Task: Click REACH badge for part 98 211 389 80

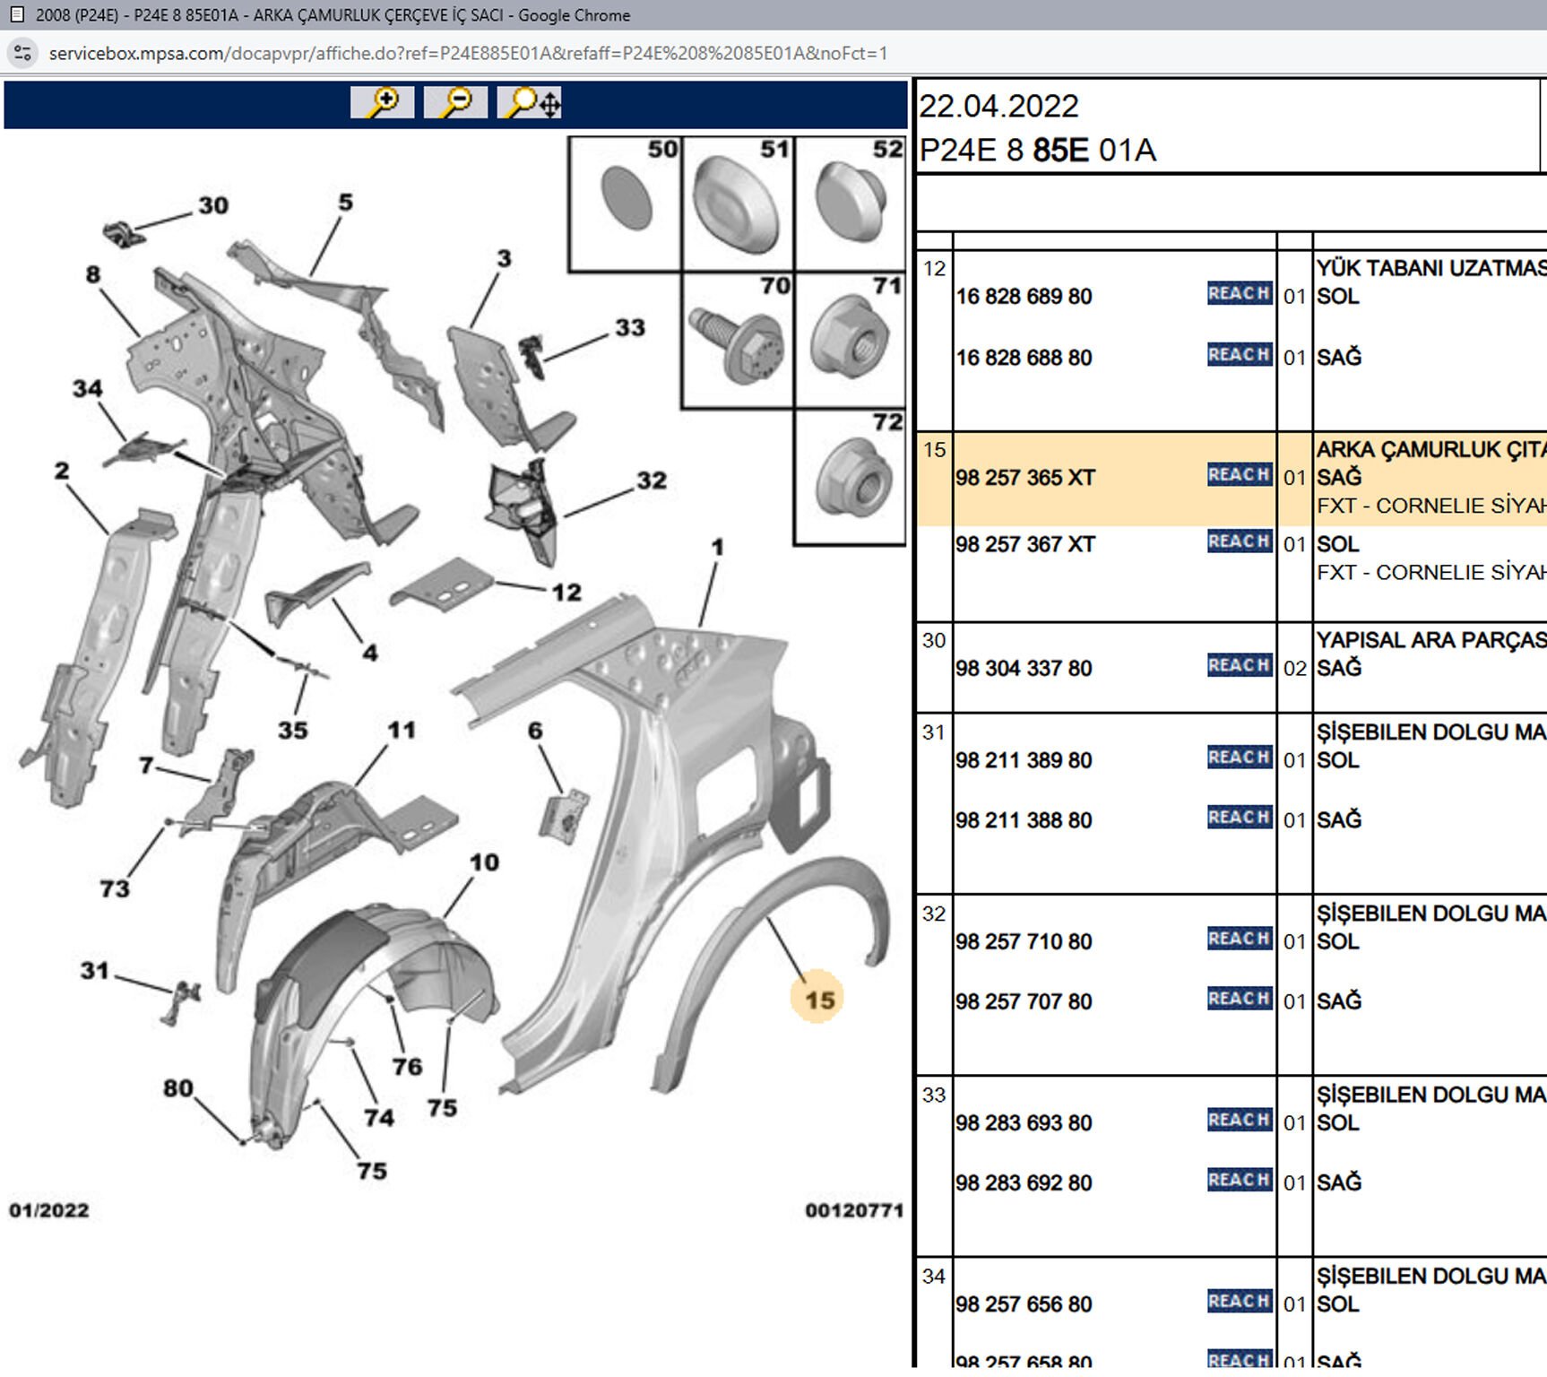Action: tap(1239, 758)
